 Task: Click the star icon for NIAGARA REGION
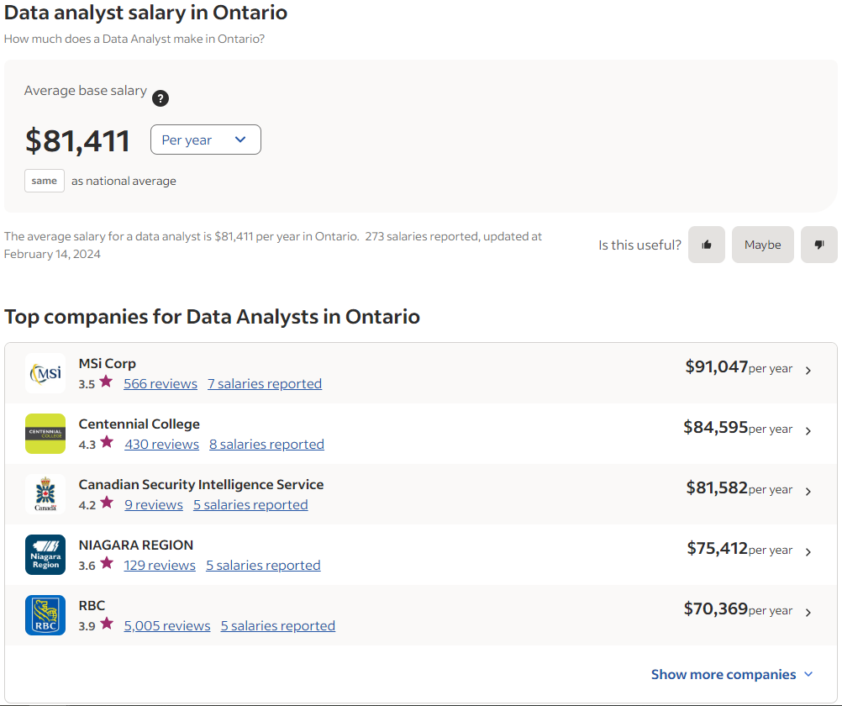pos(107,563)
